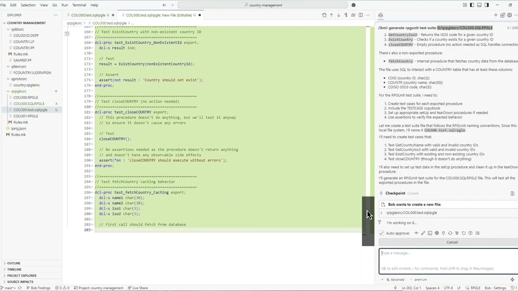Change RPGLE language mode in status bar
The width and height of the screenshot is (518, 291).
point(475,288)
